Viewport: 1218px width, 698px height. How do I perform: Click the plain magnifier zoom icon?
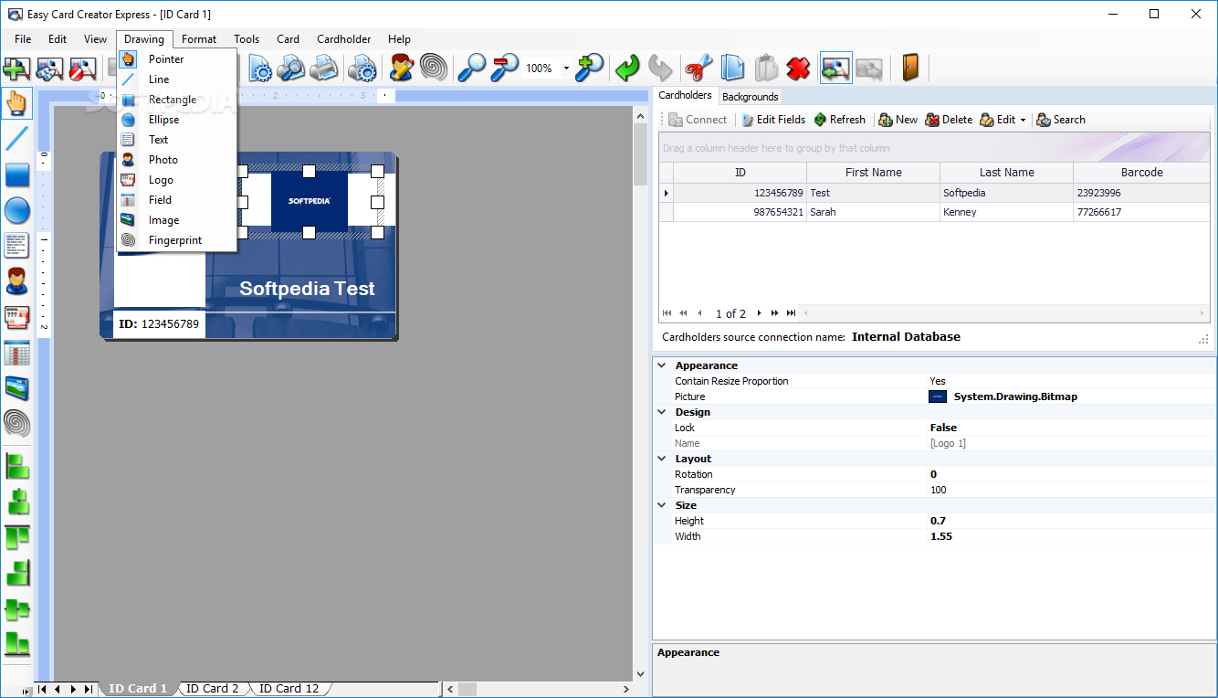(472, 68)
